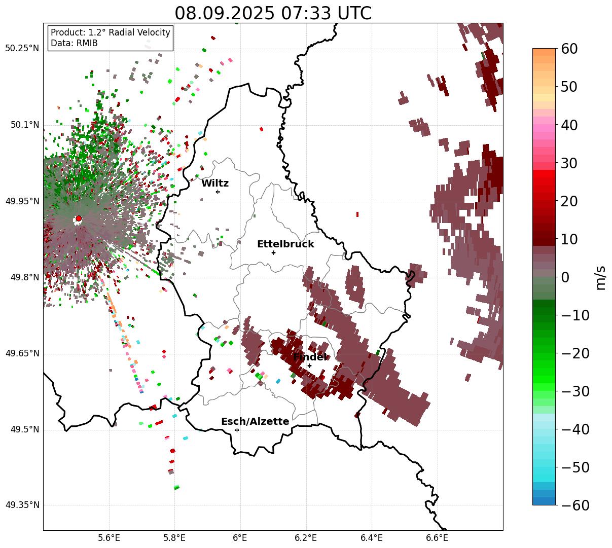
Task: Click the 5.8°E longitude tick label
Action: coord(175,538)
